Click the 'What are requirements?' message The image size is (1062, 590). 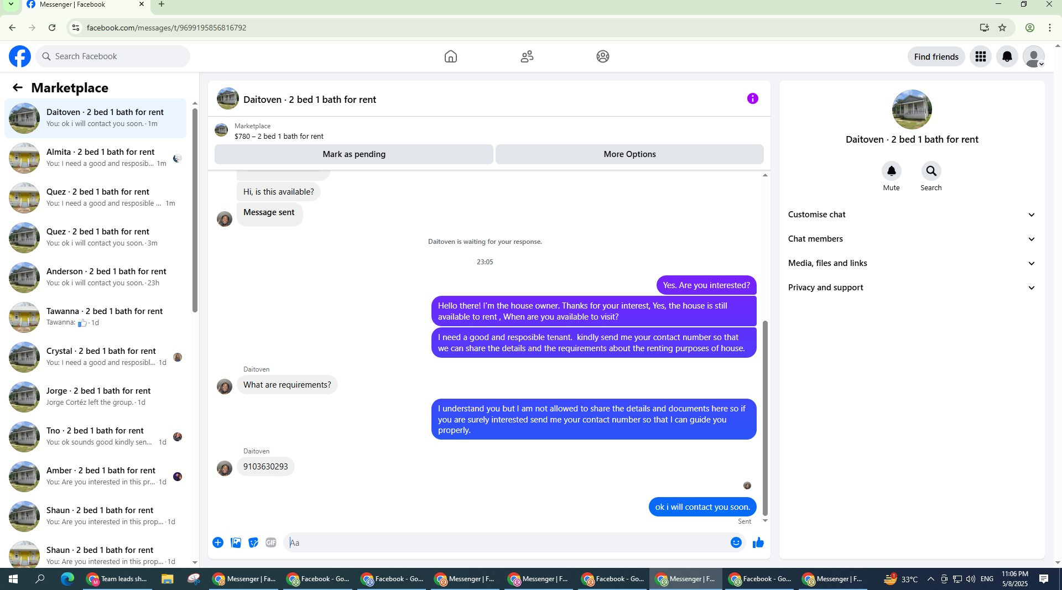pyautogui.click(x=287, y=385)
